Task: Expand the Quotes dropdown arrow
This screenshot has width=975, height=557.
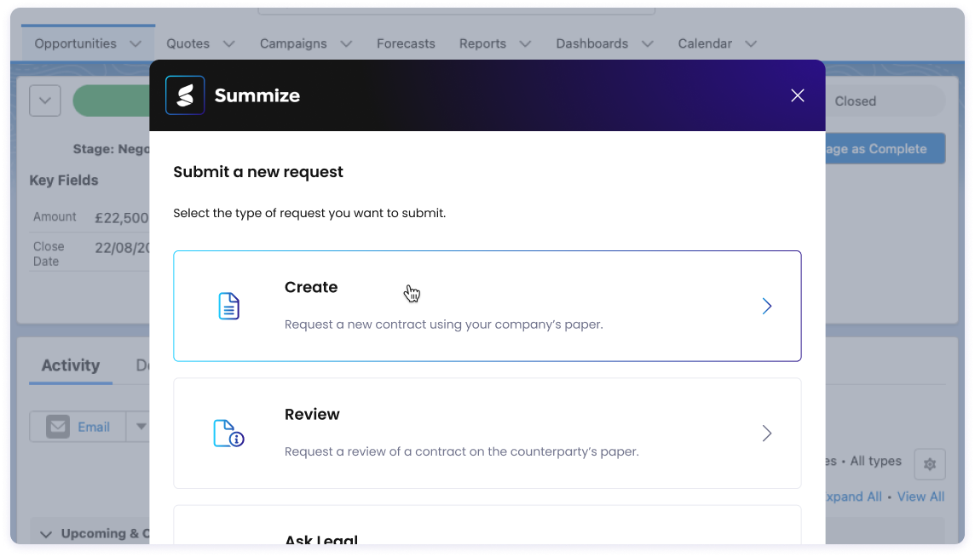Action: [228, 43]
